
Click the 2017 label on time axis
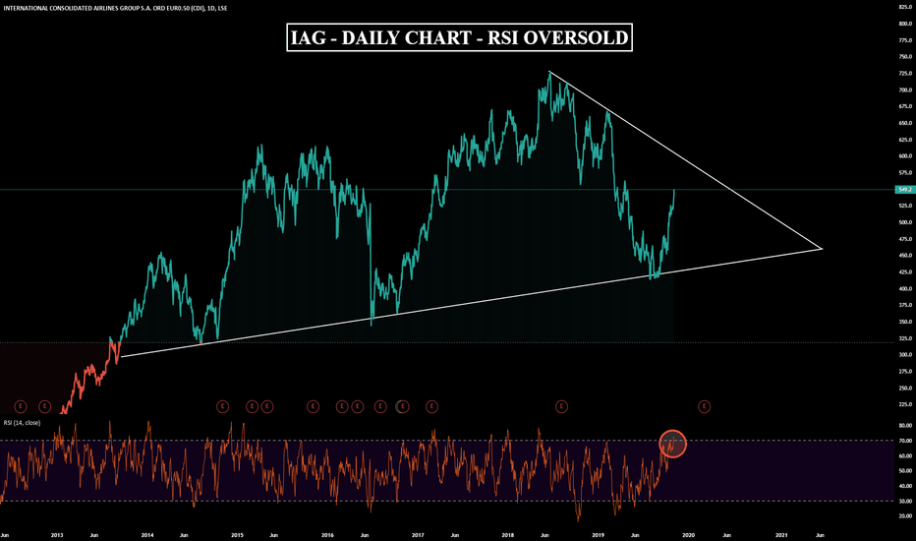tap(418, 535)
